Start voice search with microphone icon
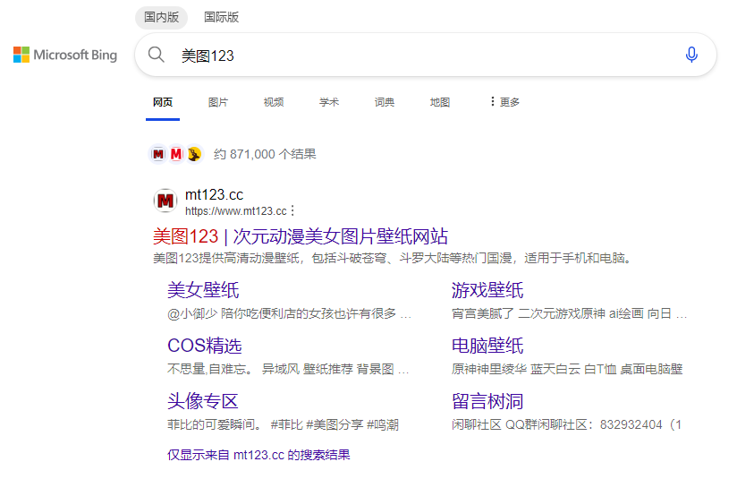The height and width of the screenshot is (479, 737). (x=690, y=55)
